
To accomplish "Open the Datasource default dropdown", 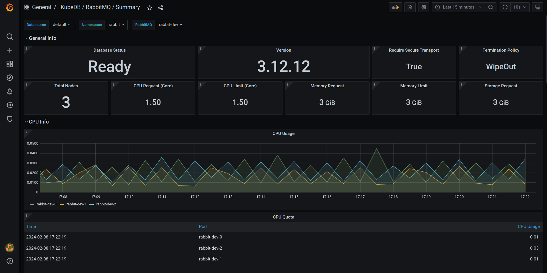I will coord(62,25).
